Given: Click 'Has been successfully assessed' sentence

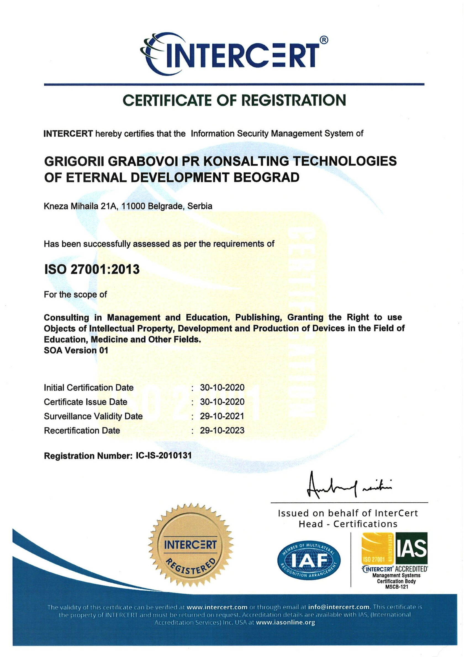Looking at the screenshot, I should [x=159, y=244].
